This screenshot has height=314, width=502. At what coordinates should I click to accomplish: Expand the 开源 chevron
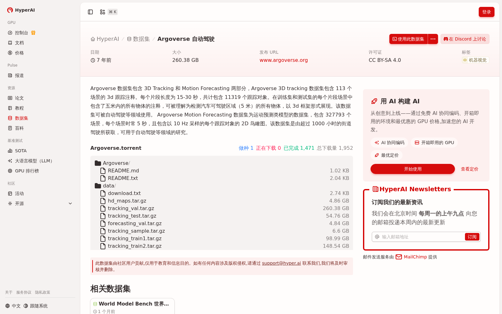pyautogui.click(x=70, y=203)
